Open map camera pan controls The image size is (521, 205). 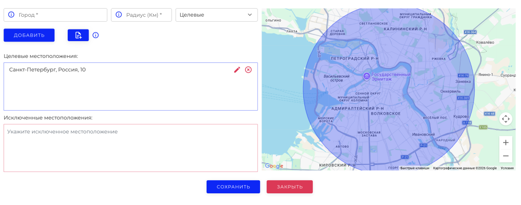tap(505, 119)
